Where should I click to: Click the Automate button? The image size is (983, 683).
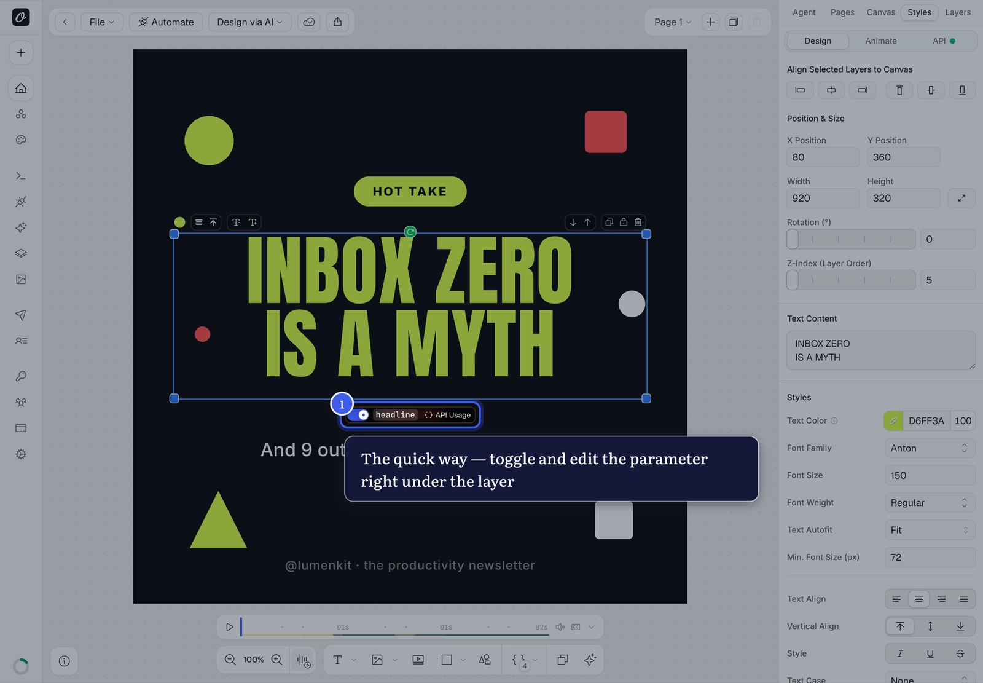[x=166, y=22]
